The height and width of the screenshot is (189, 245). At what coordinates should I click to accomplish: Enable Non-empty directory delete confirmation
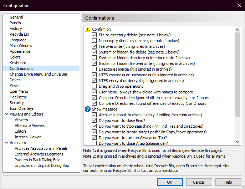point(95,41)
